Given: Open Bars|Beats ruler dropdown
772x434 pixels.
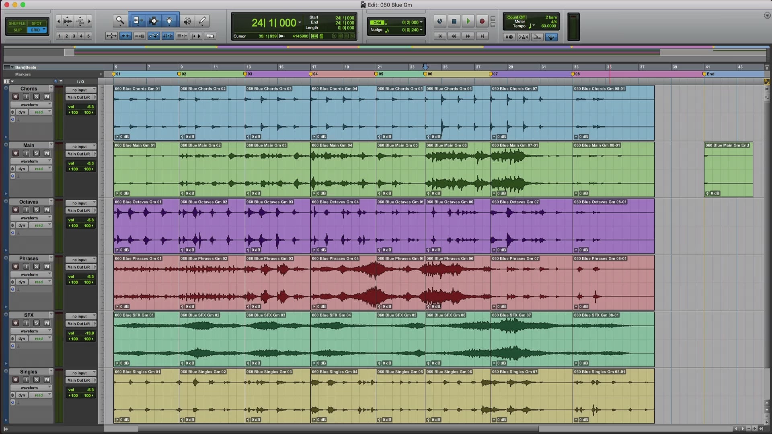Looking at the screenshot, I should pyautogui.click(x=12, y=67).
